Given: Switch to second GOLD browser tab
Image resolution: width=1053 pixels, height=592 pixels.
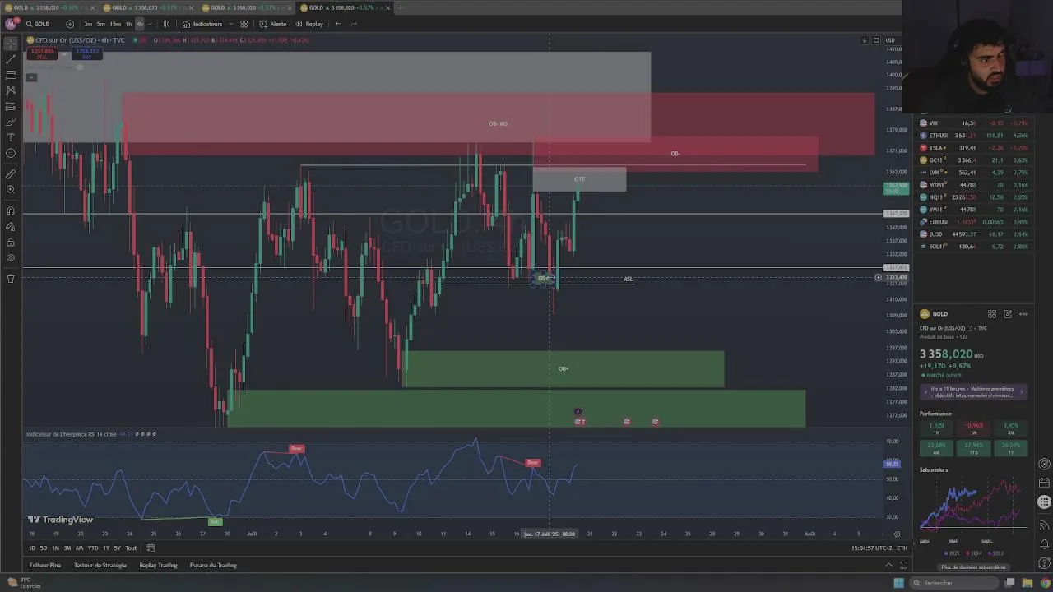Looking at the screenshot, I should coord(148,7).
